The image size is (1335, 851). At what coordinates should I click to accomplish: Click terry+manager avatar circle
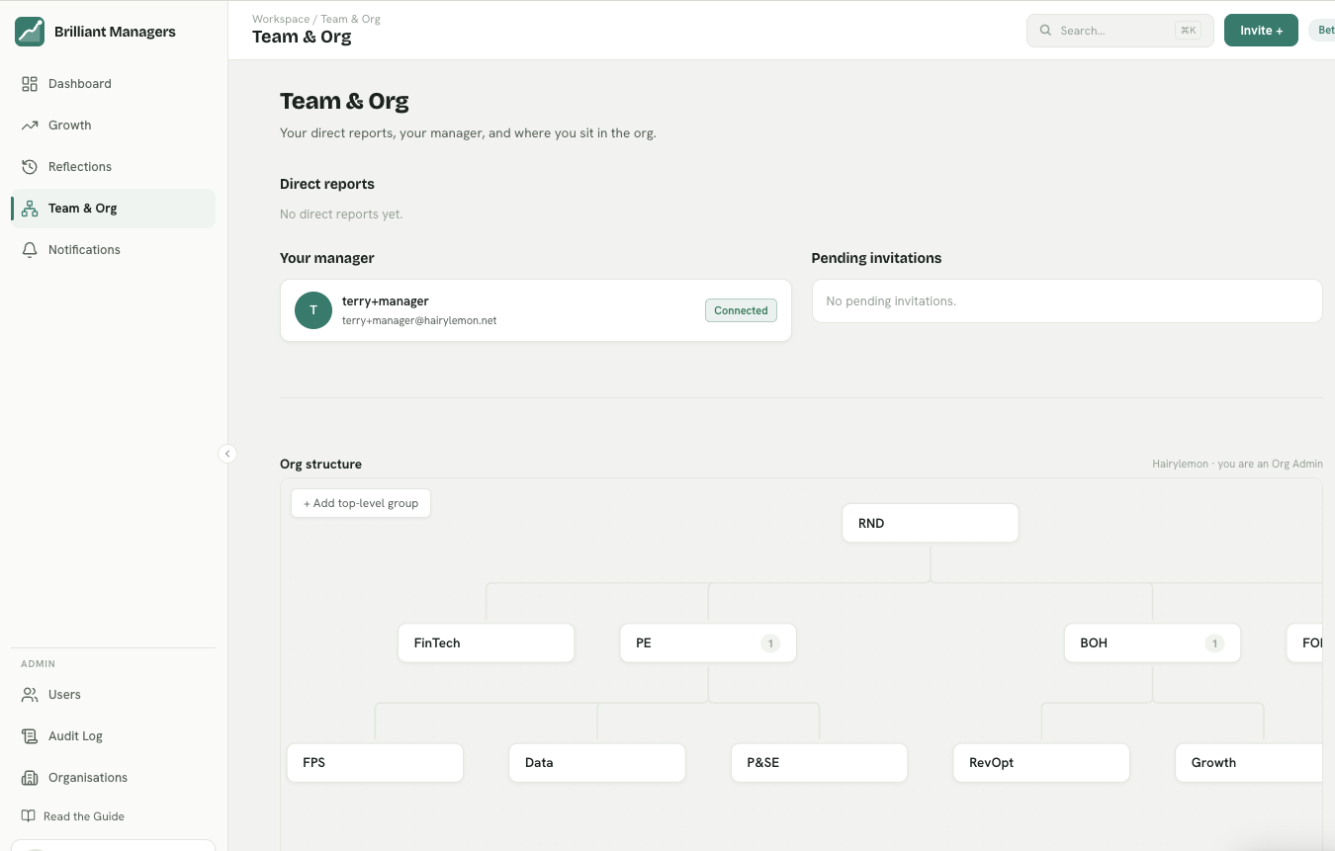coord(313,310)
